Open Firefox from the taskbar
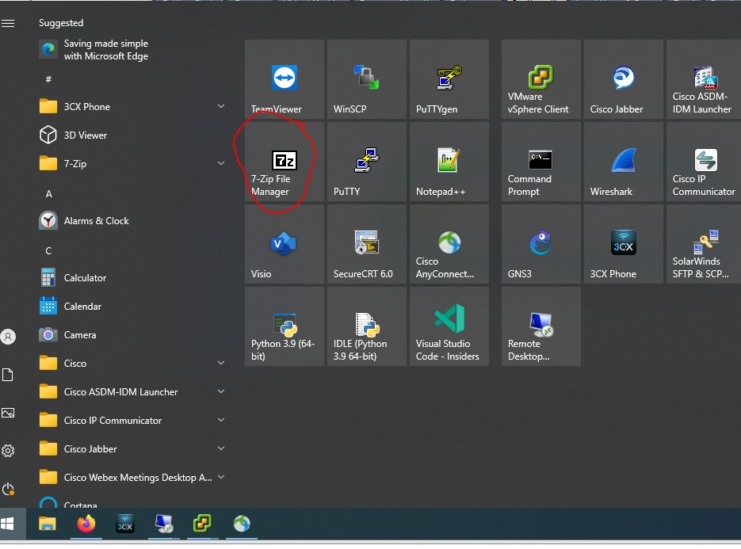Image resolution: width=741 pixels, height=549 pixels. pos(86,524)
